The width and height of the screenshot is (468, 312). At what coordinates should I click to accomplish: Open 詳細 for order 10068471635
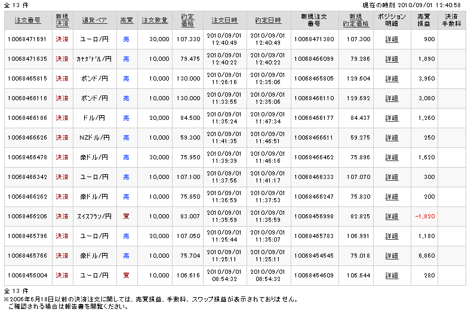tap(392, 59)
